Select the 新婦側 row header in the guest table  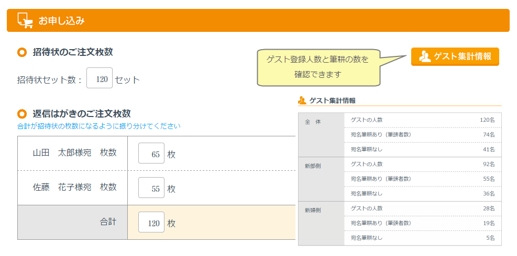(x=313, y=210)
